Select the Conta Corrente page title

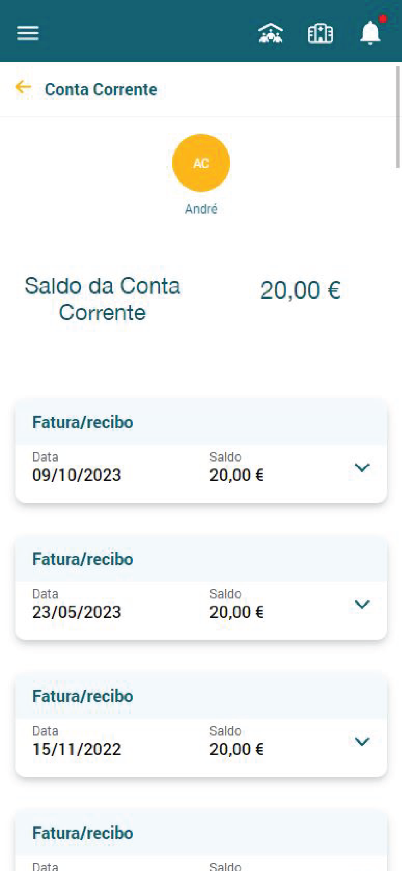[101, 90]
